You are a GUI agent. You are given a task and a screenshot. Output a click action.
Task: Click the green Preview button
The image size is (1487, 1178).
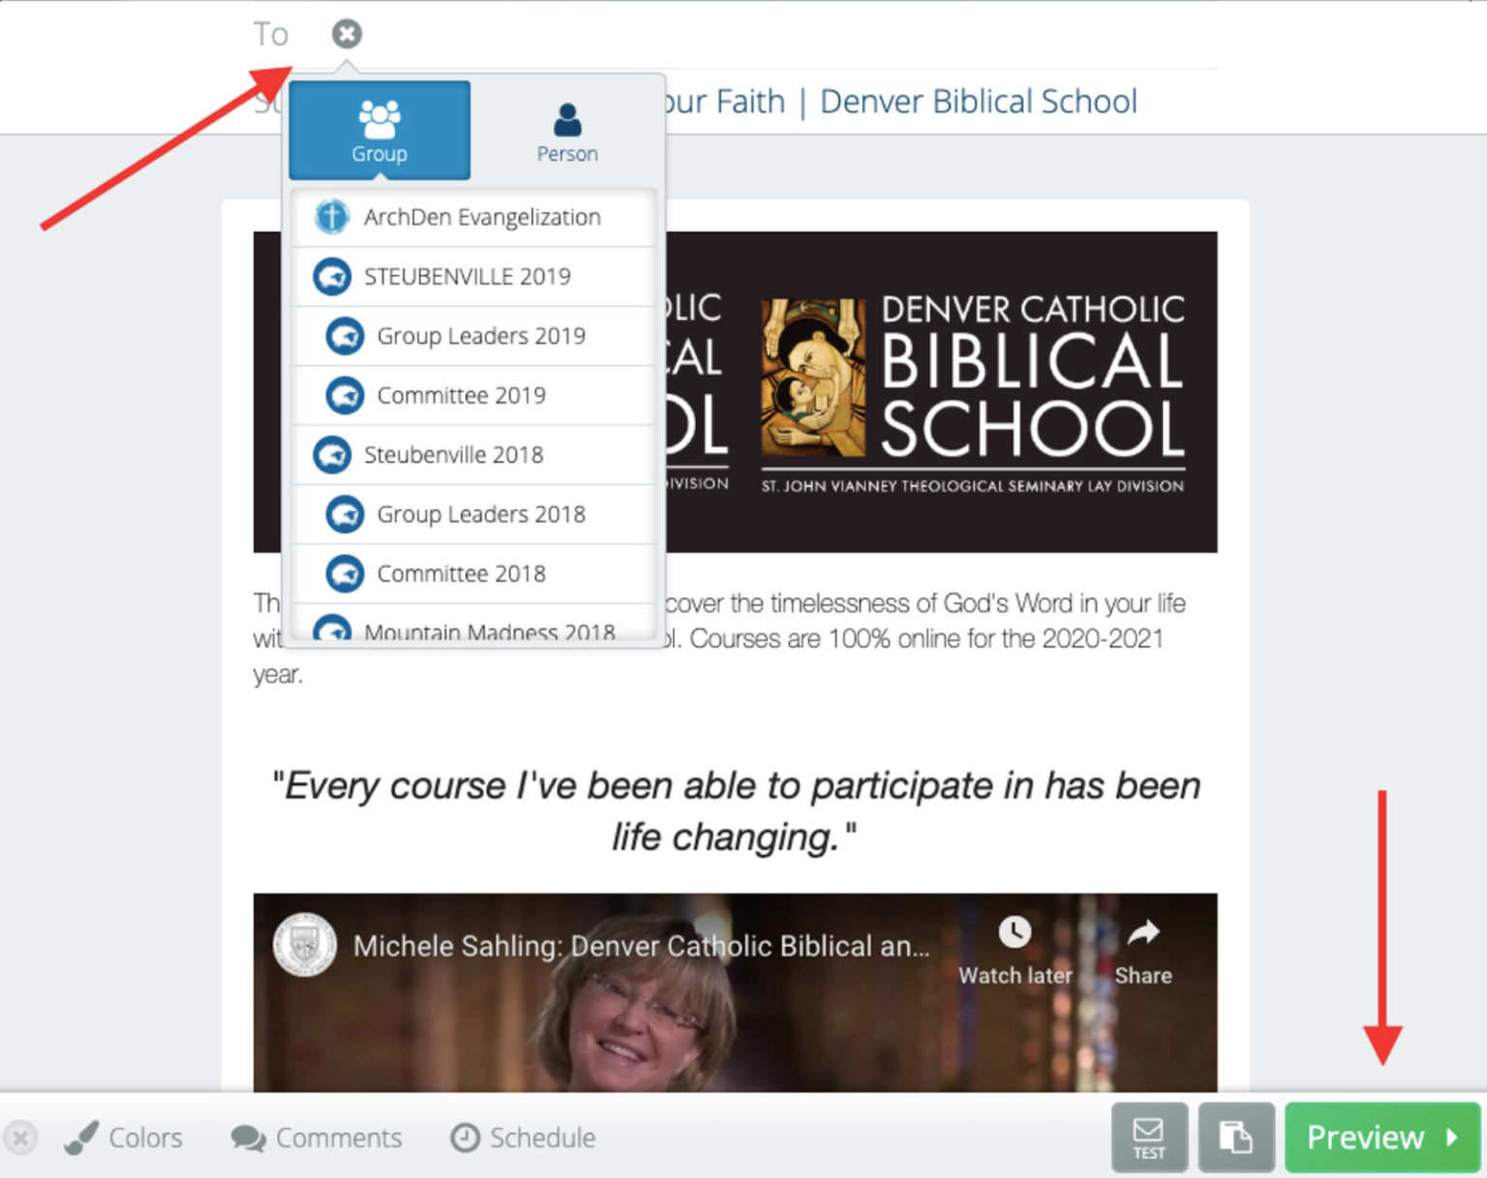(x=1381, y=1137)
